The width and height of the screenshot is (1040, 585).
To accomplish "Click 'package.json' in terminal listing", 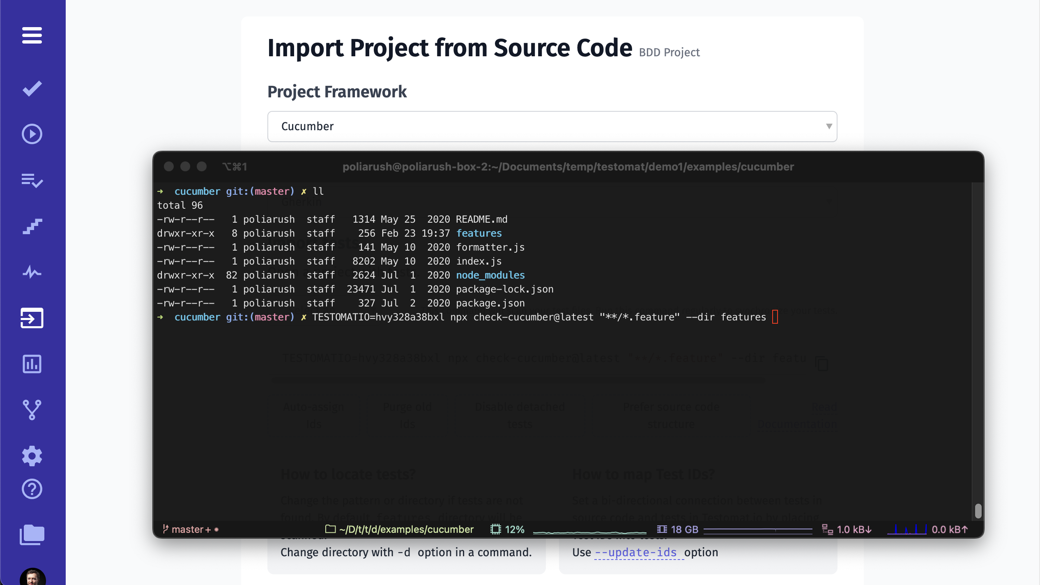I will [490, 303].
